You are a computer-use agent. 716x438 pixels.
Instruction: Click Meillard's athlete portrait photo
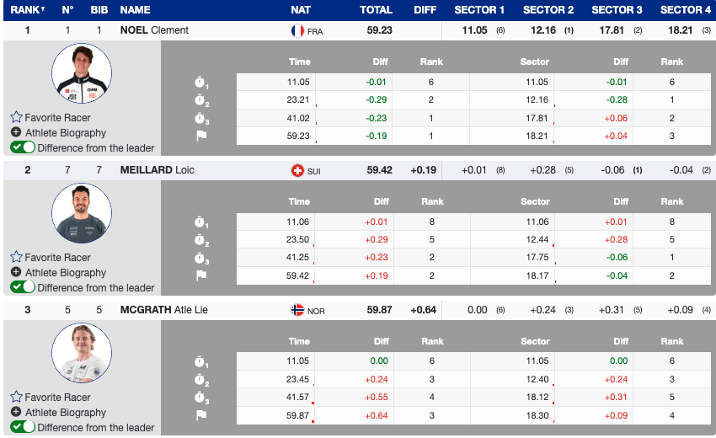click(82, 214)
